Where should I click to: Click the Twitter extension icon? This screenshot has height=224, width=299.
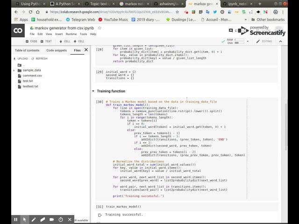pyautogui.click(x=215, y=12)
